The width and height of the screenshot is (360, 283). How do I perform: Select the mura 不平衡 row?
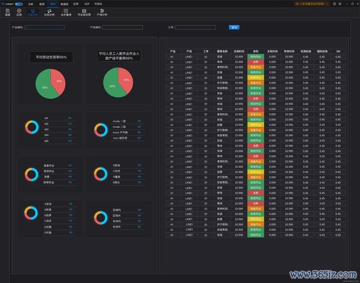(x=128, y=132)
